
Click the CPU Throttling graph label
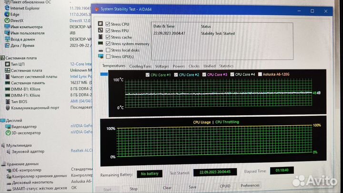pyautogui.click(x=227, y=122)
